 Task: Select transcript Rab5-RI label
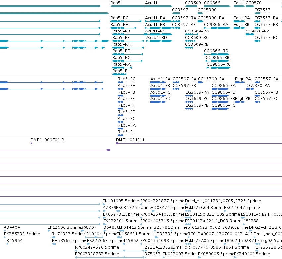(120, 71)
